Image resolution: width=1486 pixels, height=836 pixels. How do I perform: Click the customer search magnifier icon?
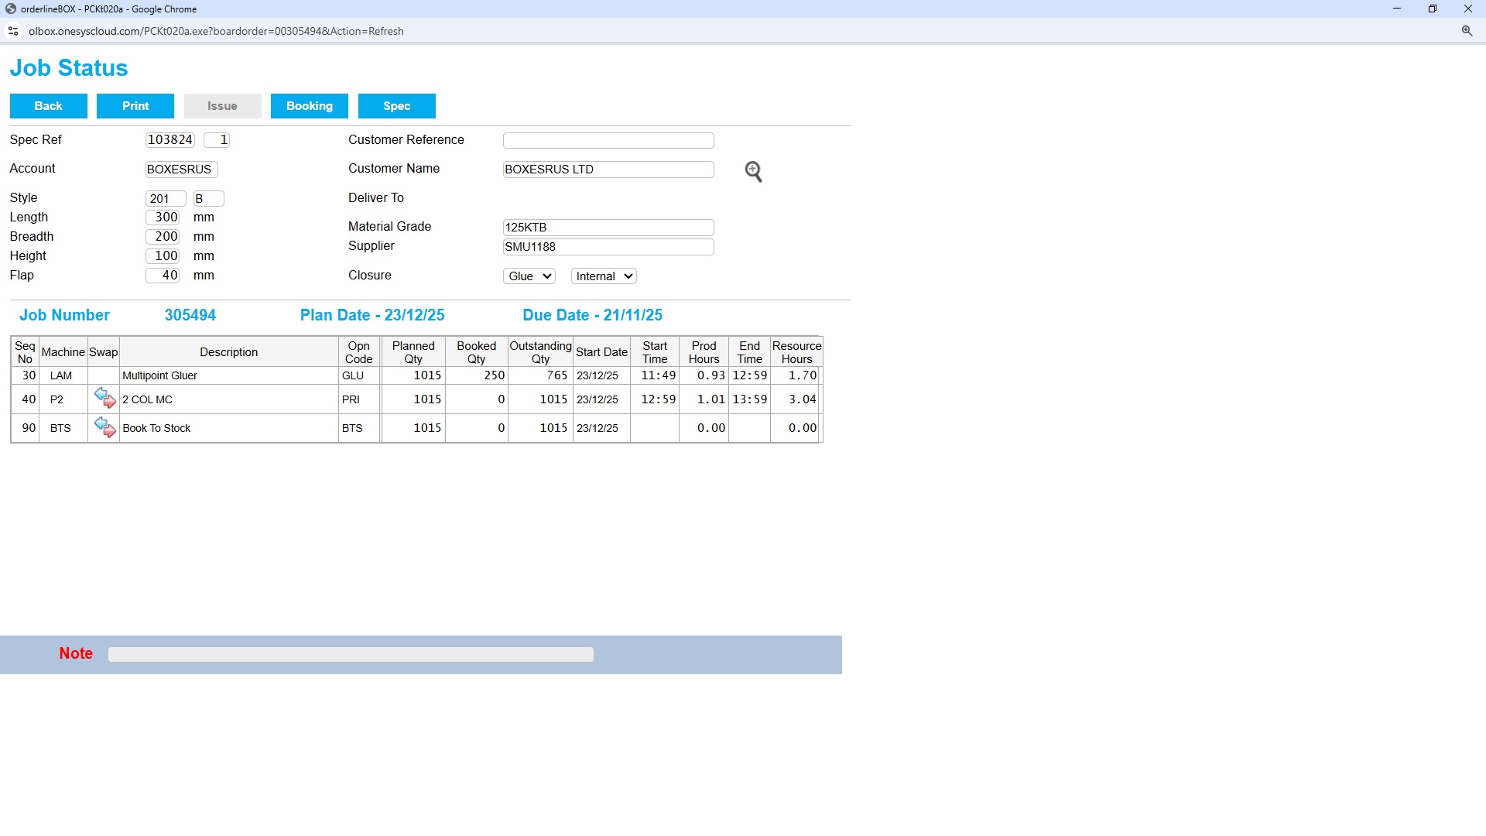pos(753,171)
